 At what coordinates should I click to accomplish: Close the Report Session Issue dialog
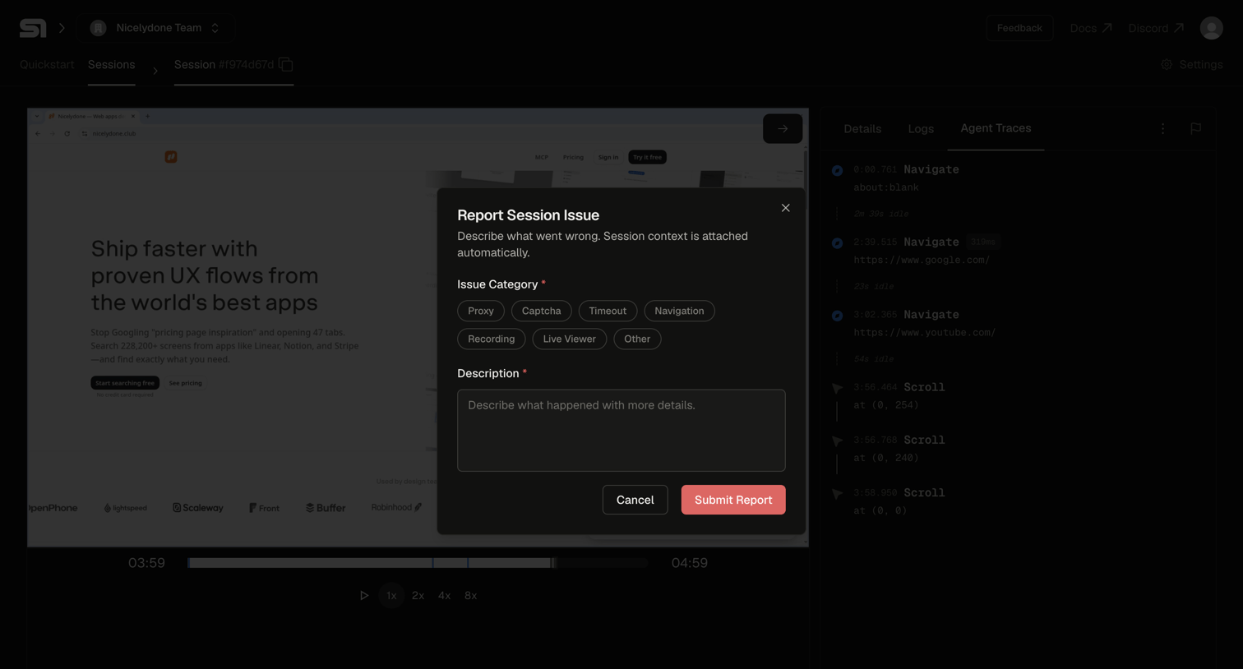pos(785,208)
